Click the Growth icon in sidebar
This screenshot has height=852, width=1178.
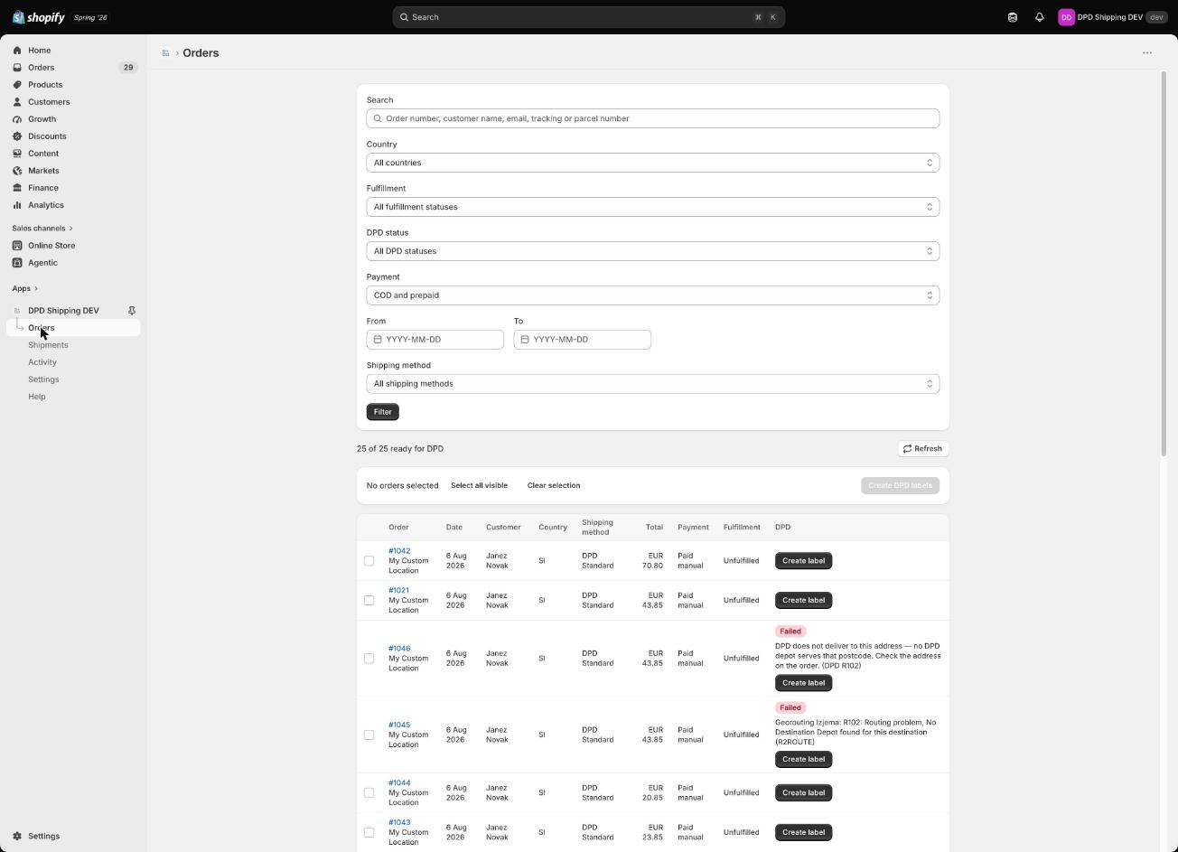(17, 119)
